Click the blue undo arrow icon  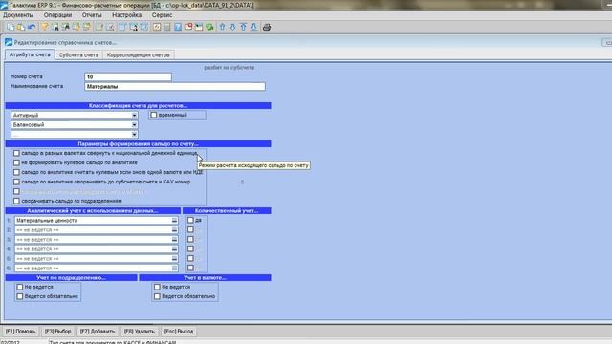(32, 27)
